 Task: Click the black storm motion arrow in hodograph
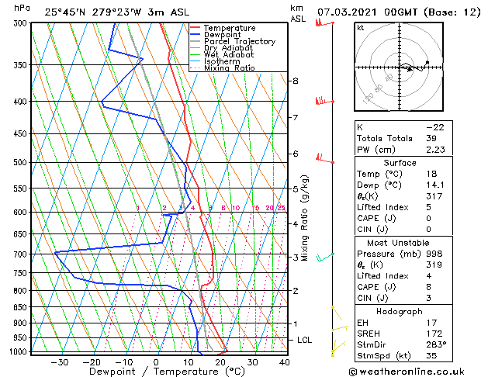pyautogui.click(x=410, y=69)
